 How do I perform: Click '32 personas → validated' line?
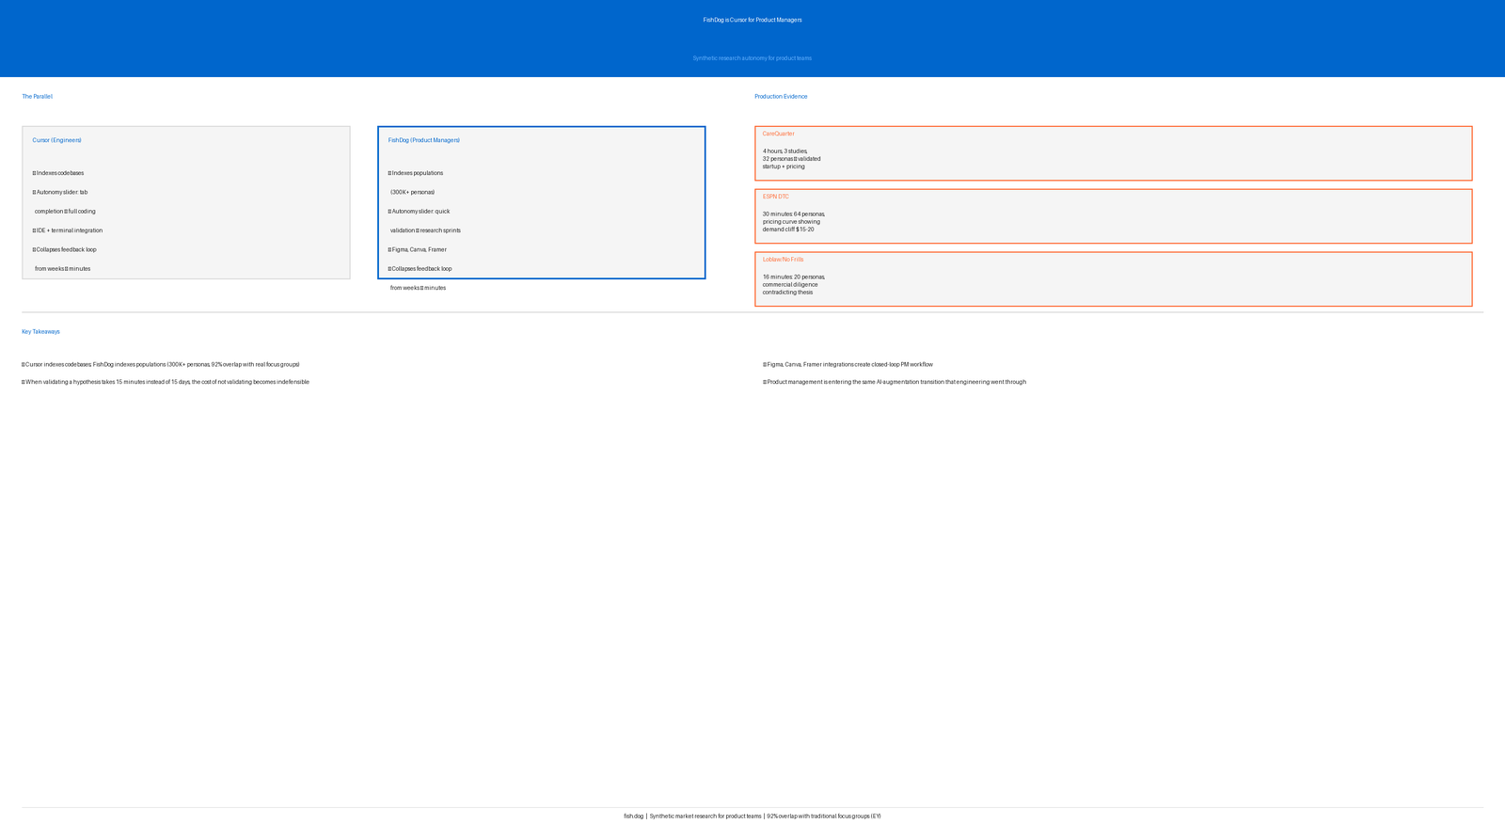792,159
